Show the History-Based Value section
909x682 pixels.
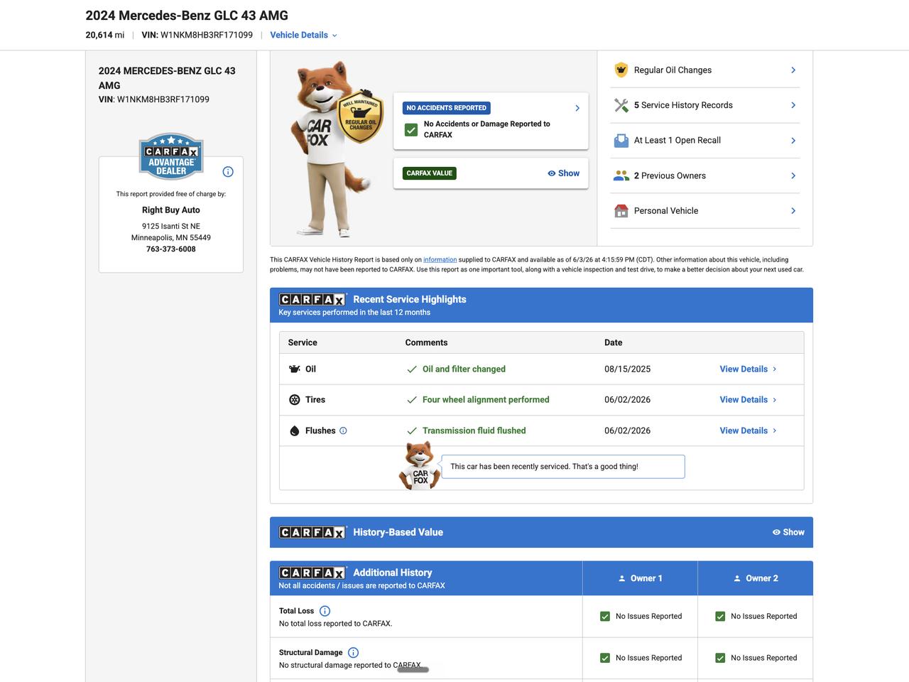click(x=788, y=532)
